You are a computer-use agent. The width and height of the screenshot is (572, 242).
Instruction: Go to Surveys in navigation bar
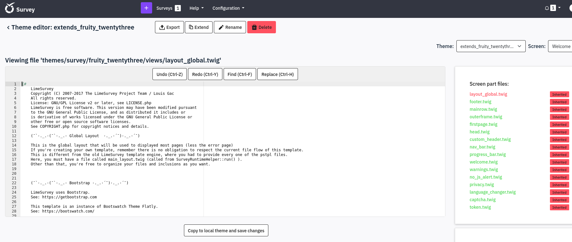(164, 8)
